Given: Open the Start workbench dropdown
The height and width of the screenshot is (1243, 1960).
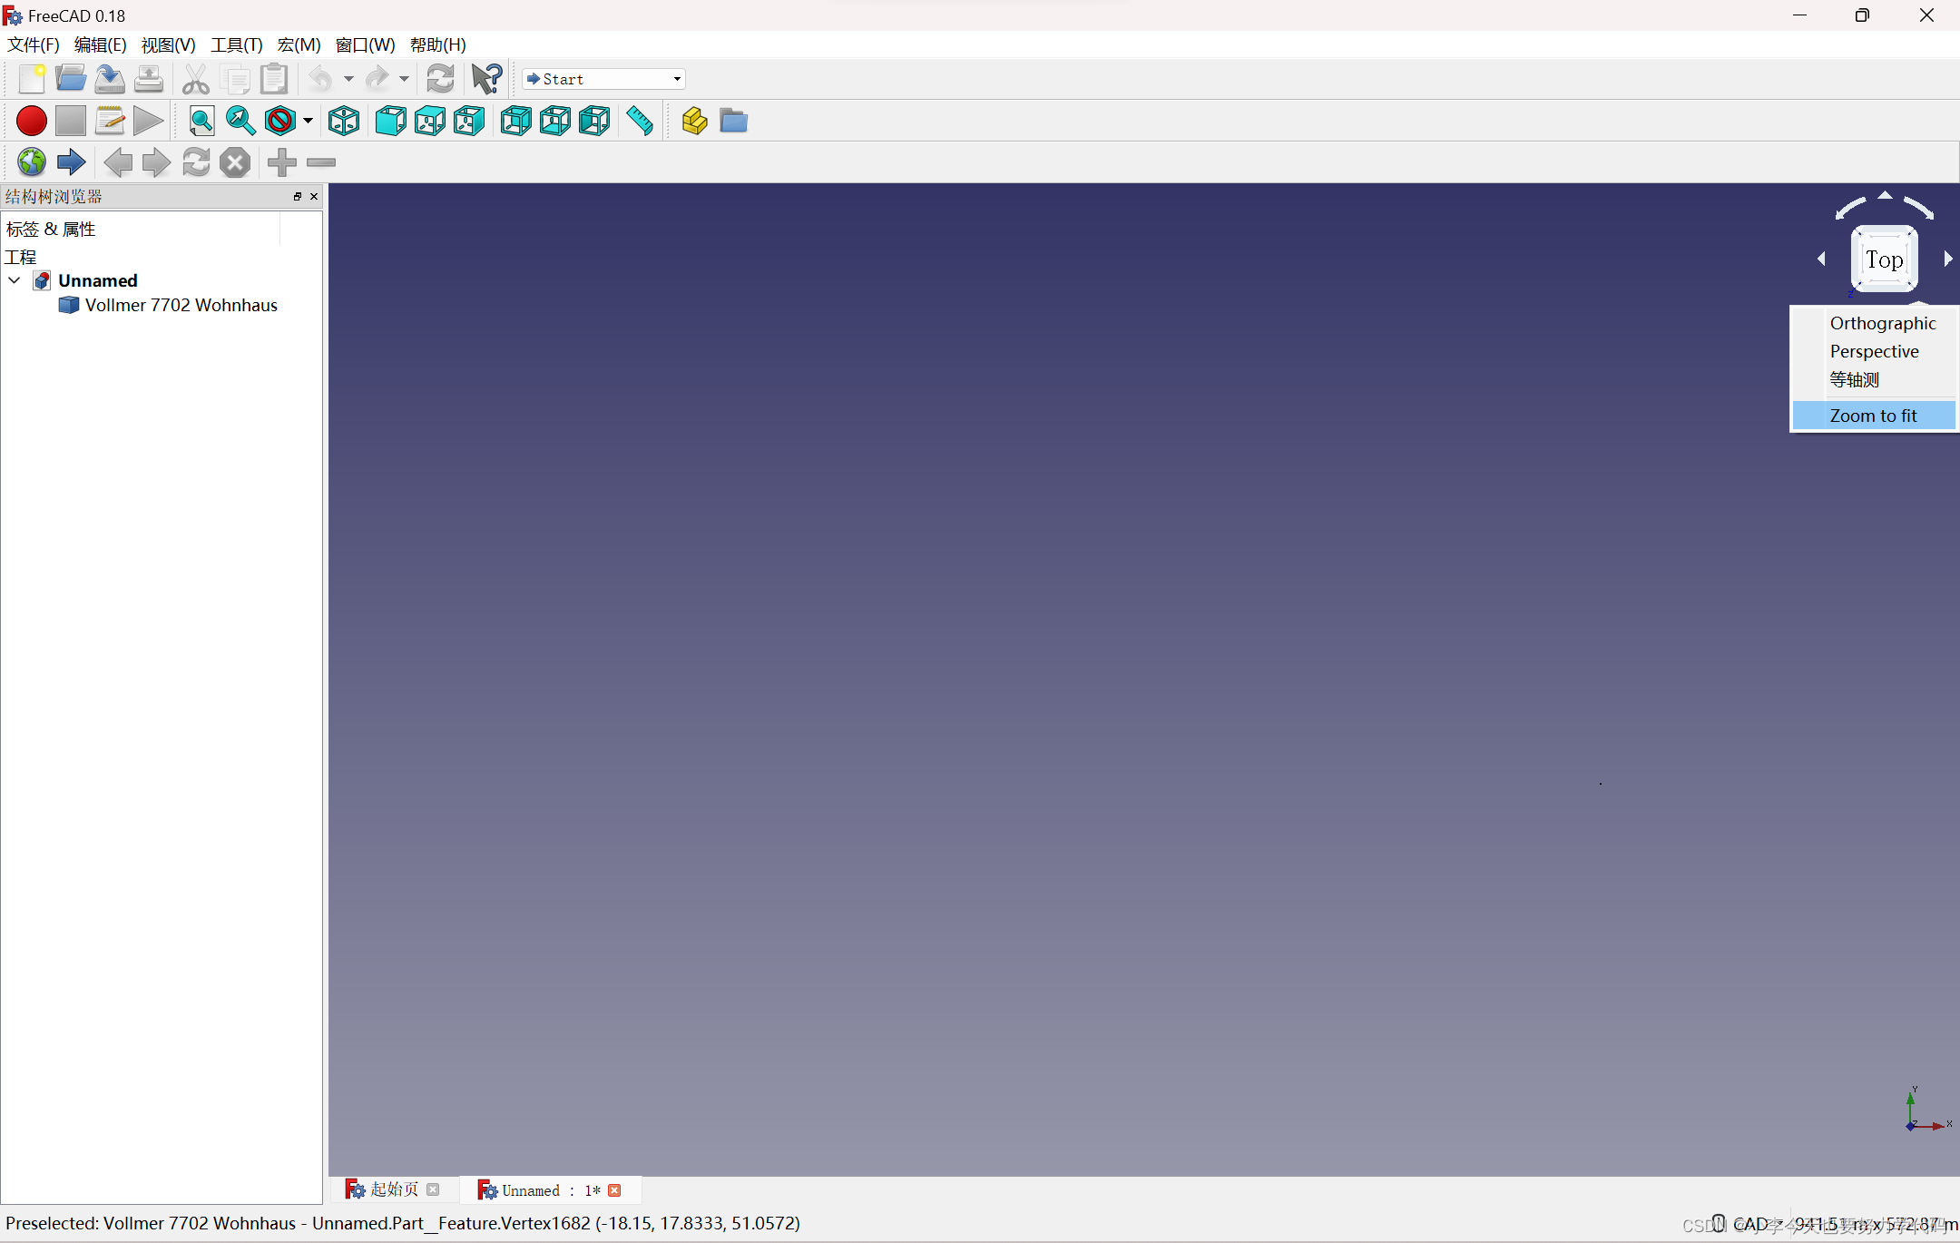Looking at the screenshot, I should (x=603, y=79).
